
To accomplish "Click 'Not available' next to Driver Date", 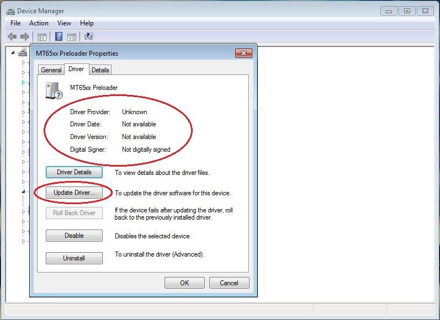I will [139, 124].
